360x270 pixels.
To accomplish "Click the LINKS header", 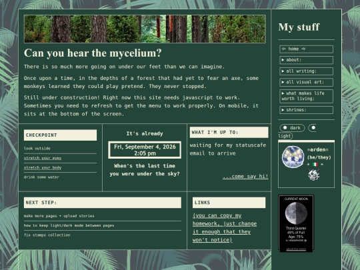I will (x=229, y=203).
